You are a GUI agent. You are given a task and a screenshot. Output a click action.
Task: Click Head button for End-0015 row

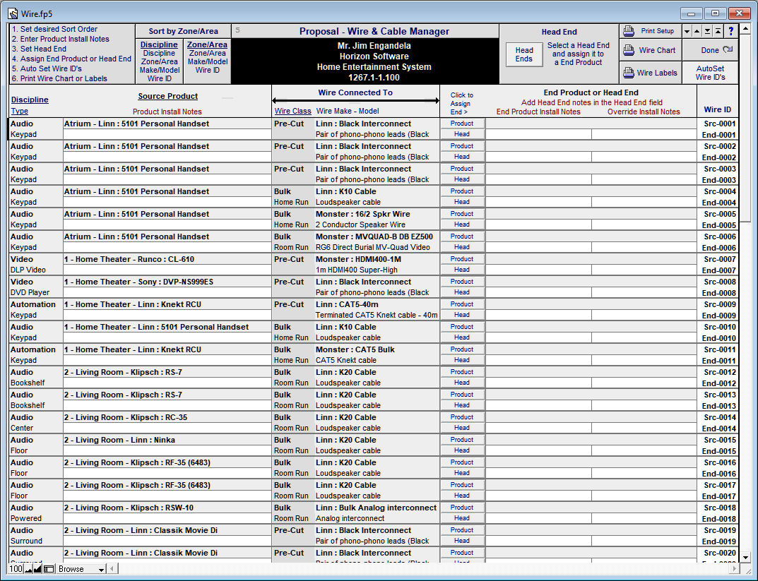462,450
